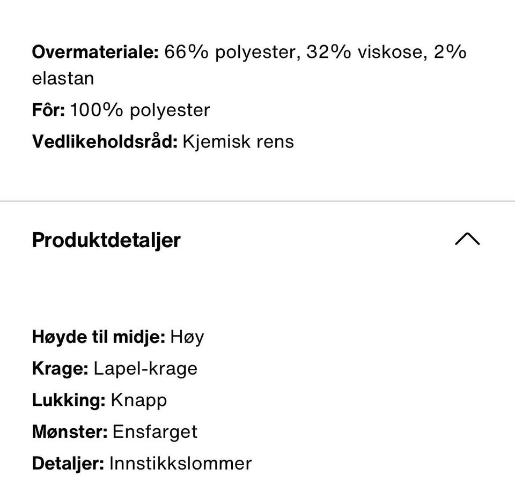Click the Kjemisk rens text
Viewport: 515px width, 484px height.
tap(238, 142)
